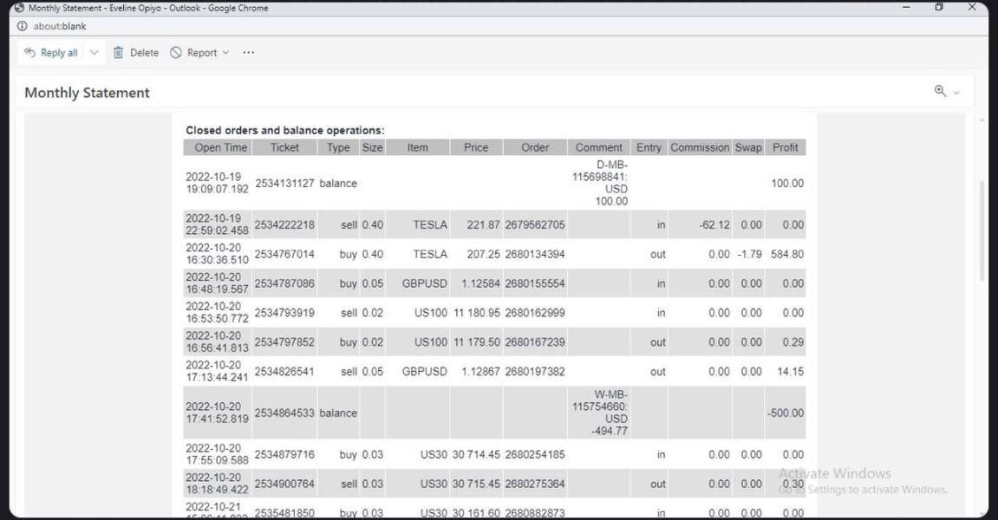
Task: Click the site info icon in address bar
Action: pyautogui.click(x=23, y=26)
